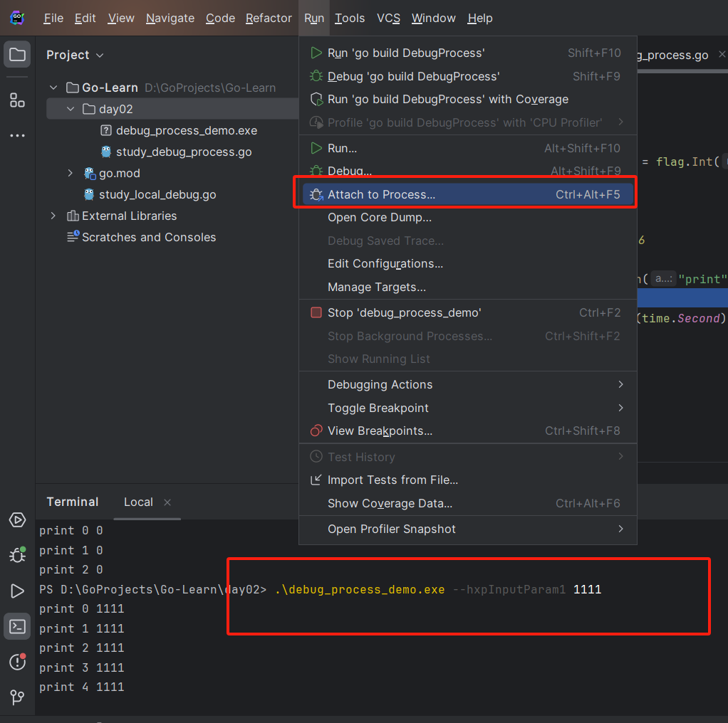Image resolution: width=728 pixels, height=723 pixels.
Task: Close the Local terminal tab
Action: pyautogui.click(x=167, y=502)
